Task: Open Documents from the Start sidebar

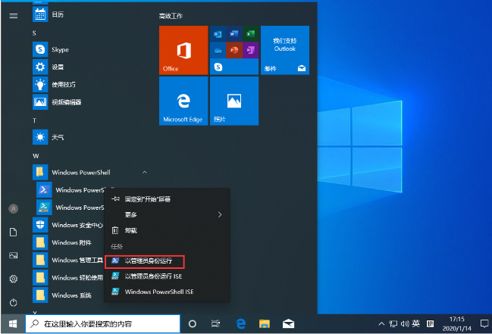Action: pyautogui.click(x=13, y=232)
